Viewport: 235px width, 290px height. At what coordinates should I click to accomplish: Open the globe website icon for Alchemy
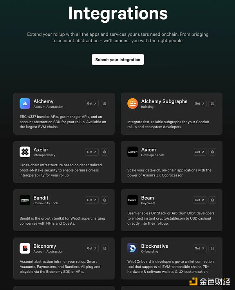[105, 104]
